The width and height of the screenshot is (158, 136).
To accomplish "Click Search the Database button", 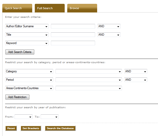I will (60, 128).
